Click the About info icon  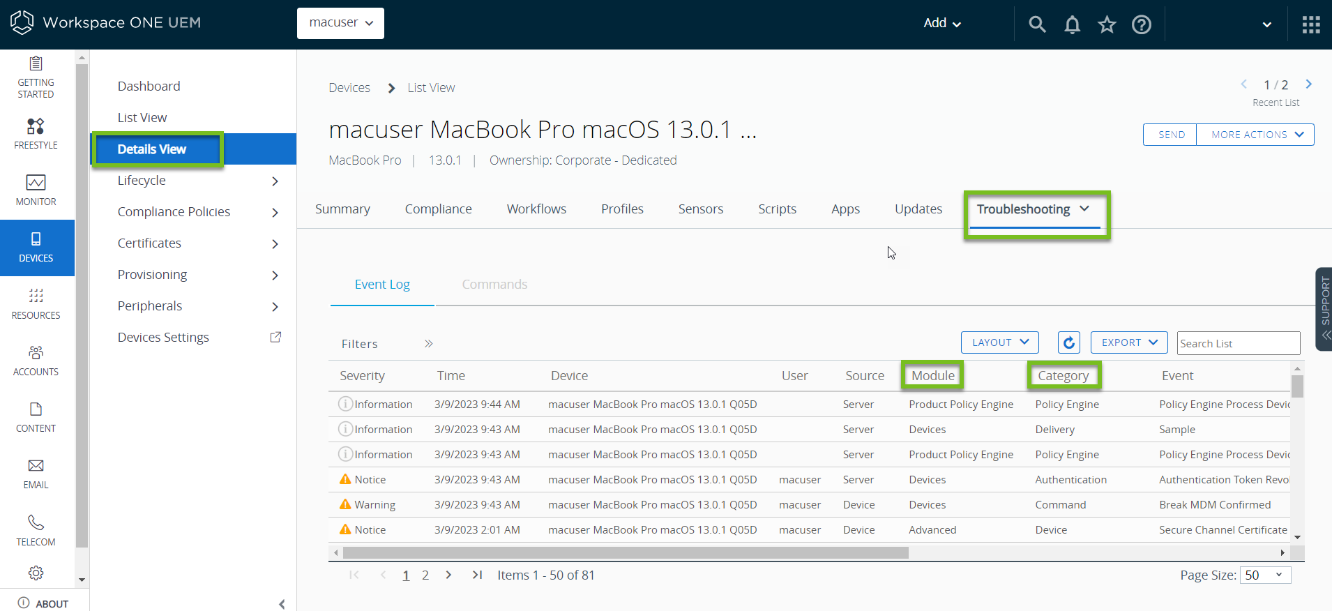24,603
